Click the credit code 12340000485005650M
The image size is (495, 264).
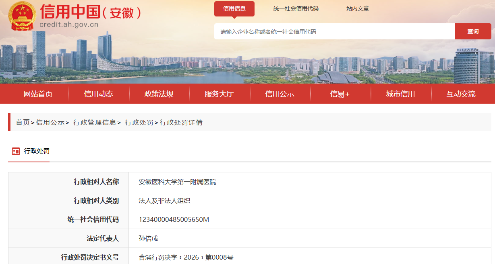174,219
